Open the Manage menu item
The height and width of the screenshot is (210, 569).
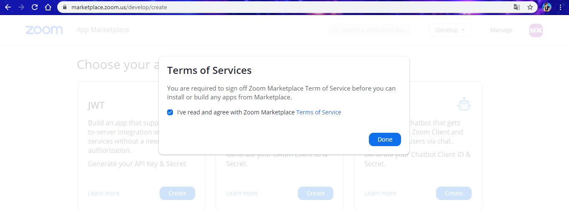click(x=501, y=30)
